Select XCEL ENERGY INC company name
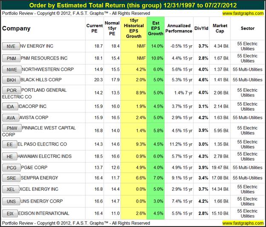Image resolution: width=266 pixels, height=227 pixels. tap(39, 189)
